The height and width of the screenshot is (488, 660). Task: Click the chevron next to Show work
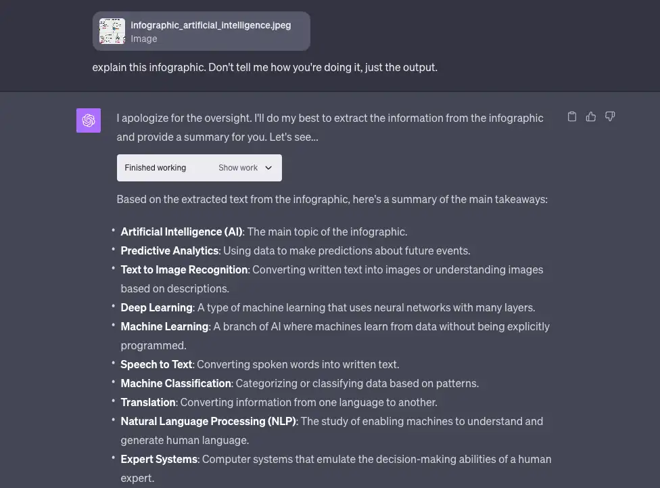pos(266,167)
